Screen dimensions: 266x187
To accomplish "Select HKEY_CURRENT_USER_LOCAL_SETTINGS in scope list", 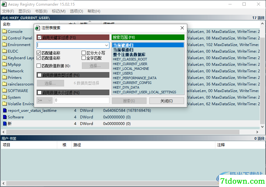I will (x=148, y=92).
